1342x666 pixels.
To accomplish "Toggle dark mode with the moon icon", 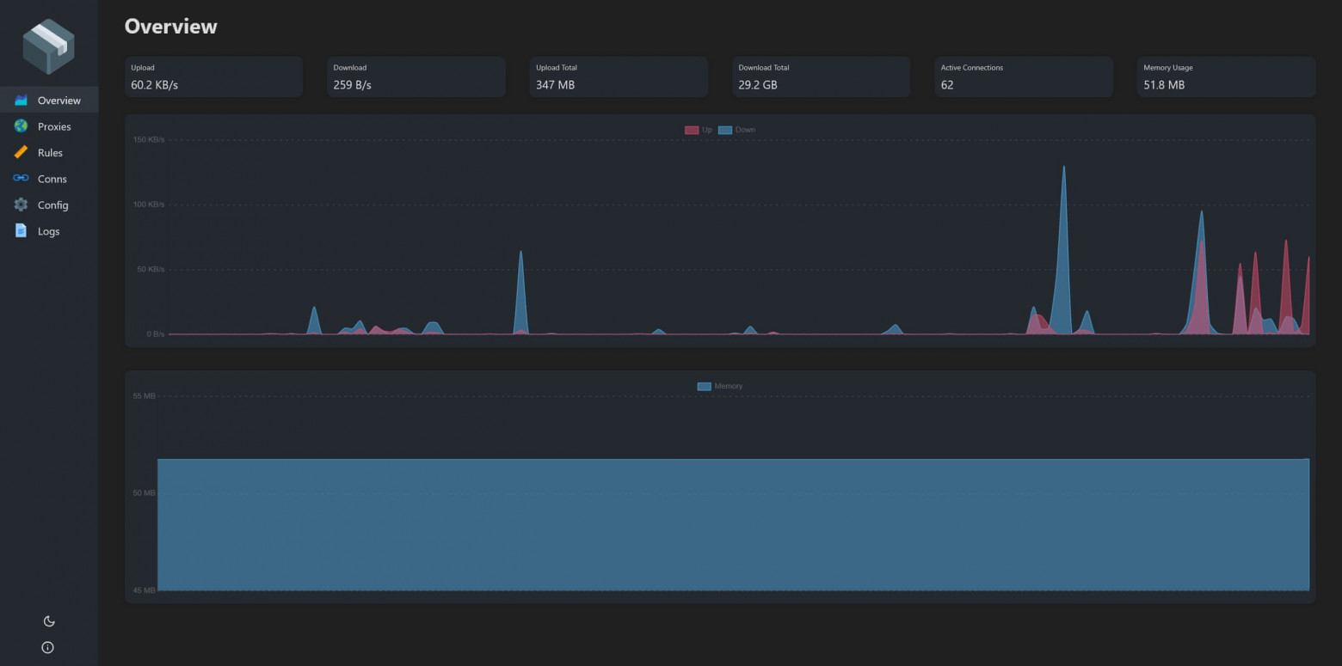I will pyautogui.click(x=48, y=620).
